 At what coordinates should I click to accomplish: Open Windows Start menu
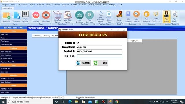pos(3,101)
